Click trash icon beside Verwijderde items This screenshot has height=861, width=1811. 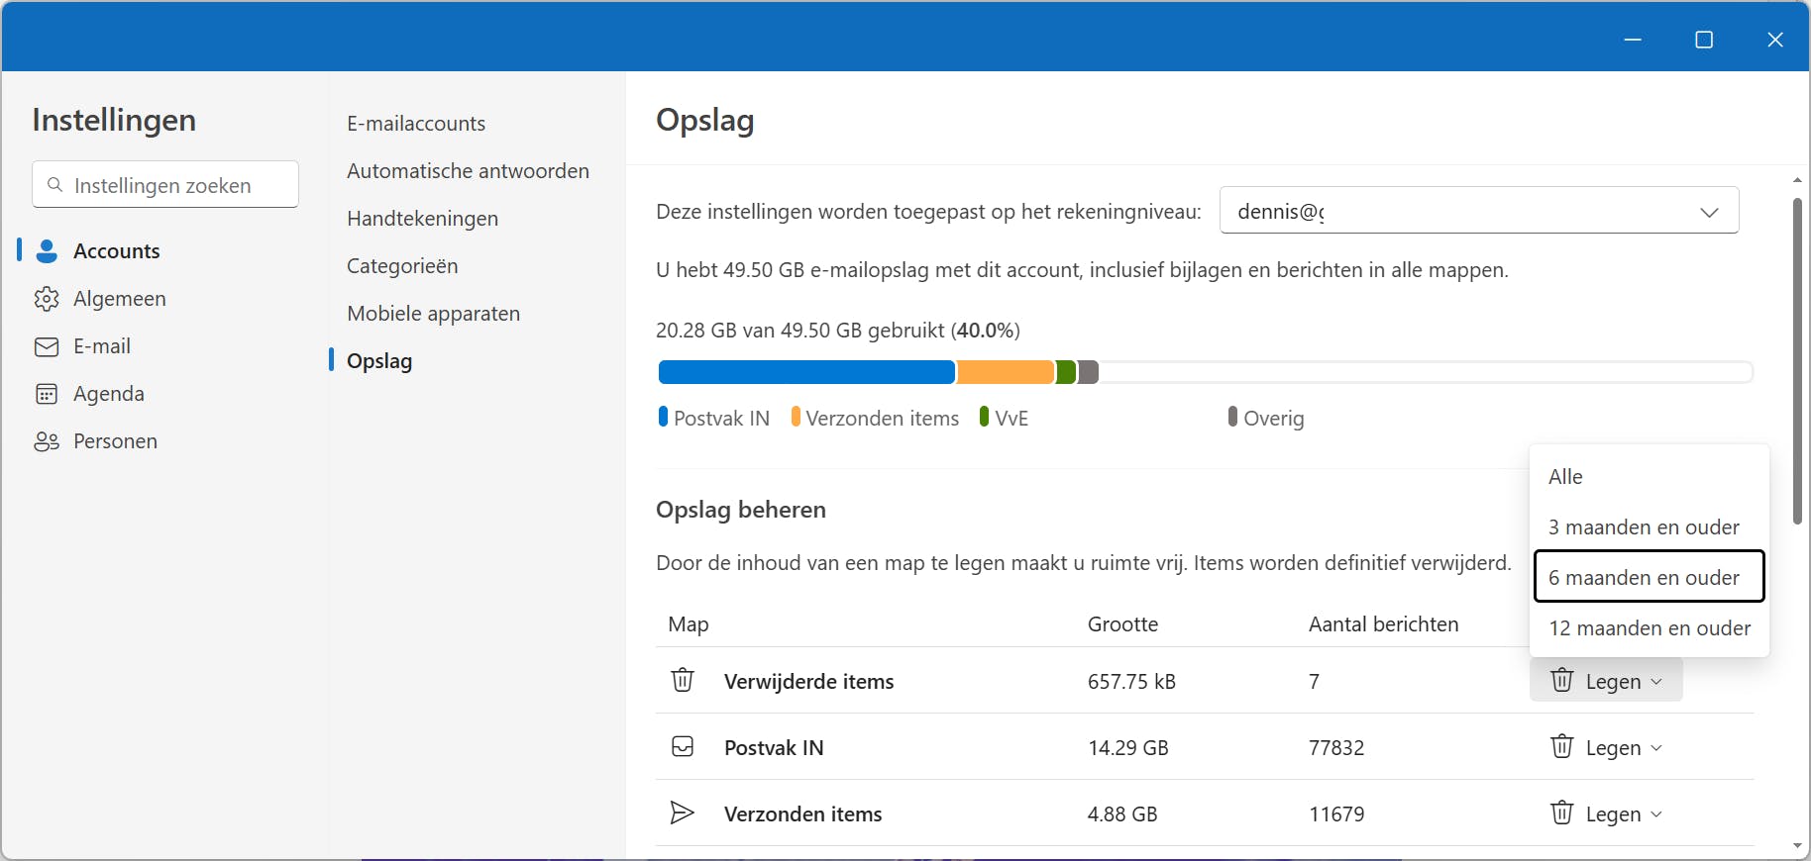tap(683, 680)
